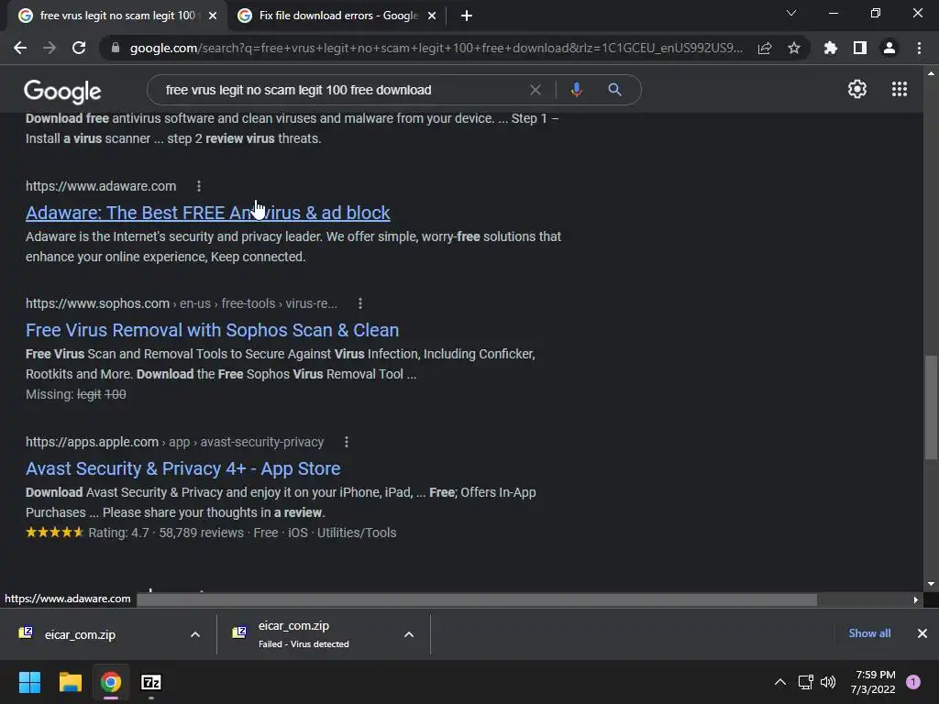Open options for the Apple App Store result
The height and width of the screenshot is (704, 939).
point(346,442)
